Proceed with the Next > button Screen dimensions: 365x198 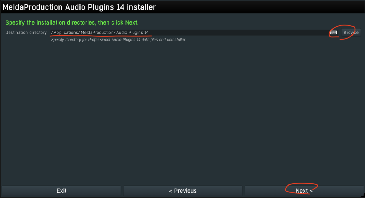tap(304, 191)
